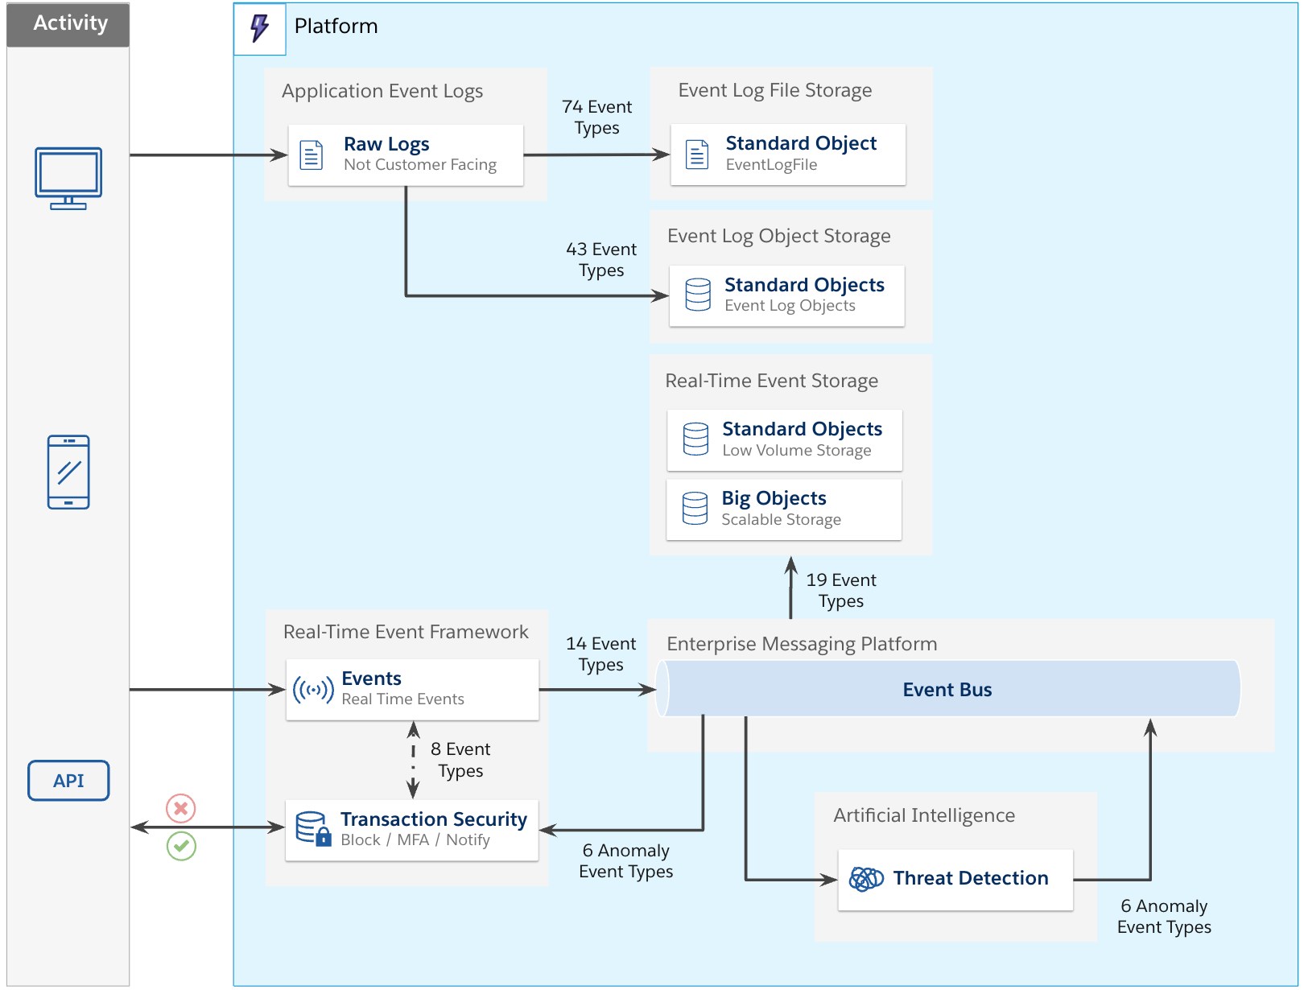This screenshot has height=990, width=1304.
Task: Click the EventLogFile document icon
Action: (x=697, y=154)
